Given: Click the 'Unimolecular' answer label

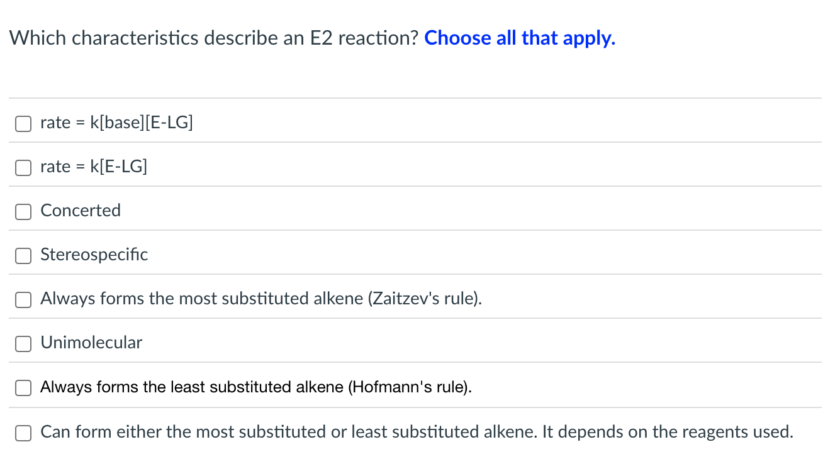Looking at the screenshot, I should tap(91, 343).
